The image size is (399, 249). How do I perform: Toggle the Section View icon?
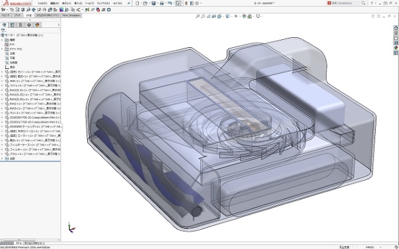coord(213,16)
